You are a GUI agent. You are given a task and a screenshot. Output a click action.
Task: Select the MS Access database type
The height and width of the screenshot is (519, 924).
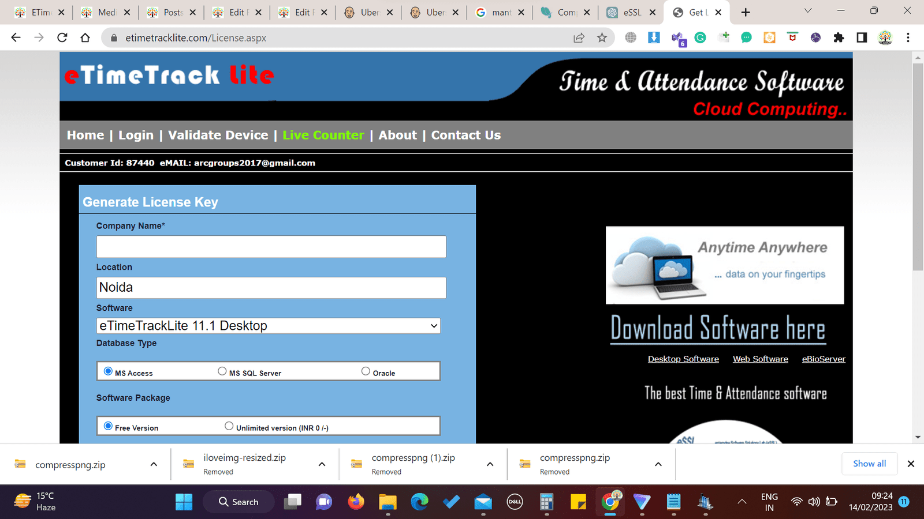tap(108, 371)
